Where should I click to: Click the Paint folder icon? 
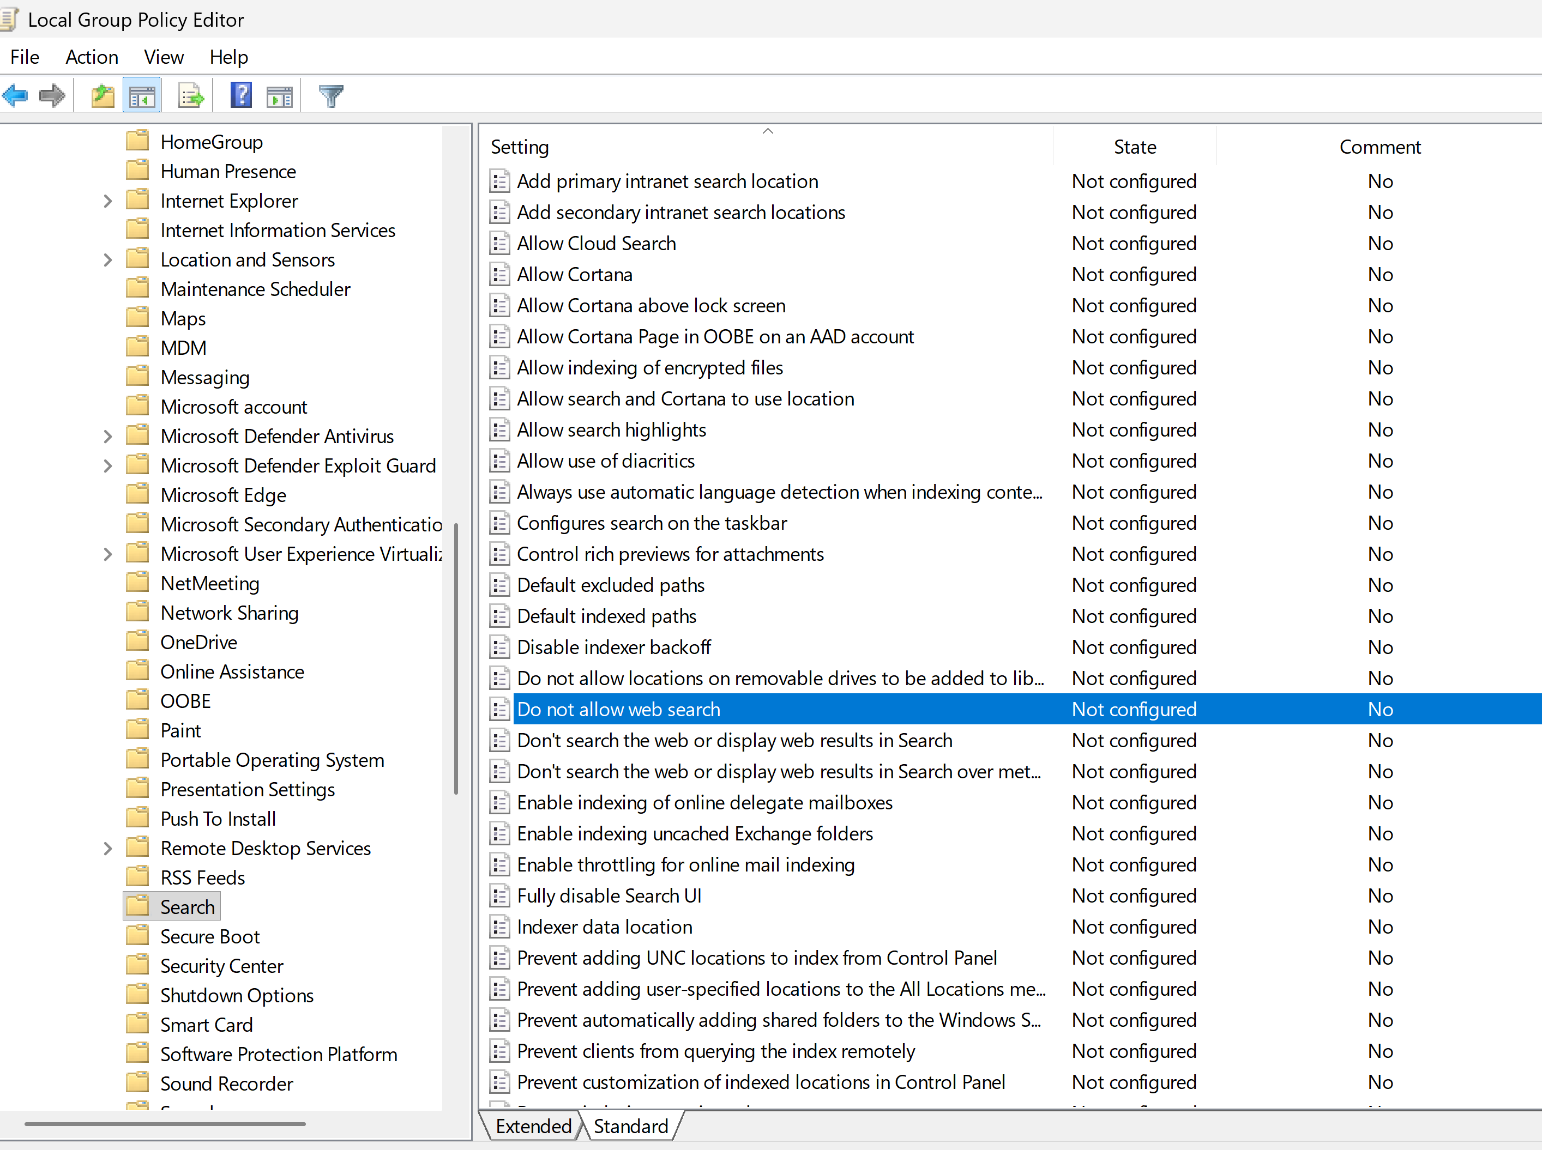[x=138, y=730]
